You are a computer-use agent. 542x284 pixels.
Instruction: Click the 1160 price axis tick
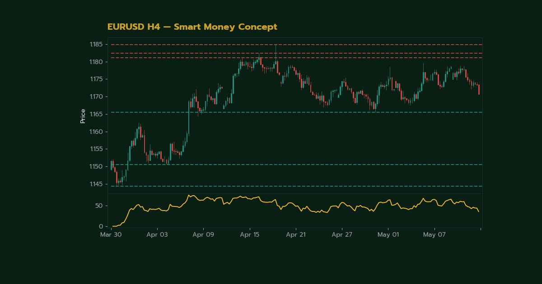click(x=96, y=132)
